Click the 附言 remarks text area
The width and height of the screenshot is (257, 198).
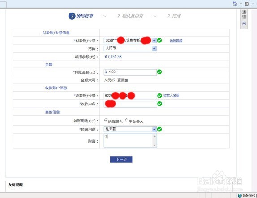pyautogui.click(x=128, y=140)
